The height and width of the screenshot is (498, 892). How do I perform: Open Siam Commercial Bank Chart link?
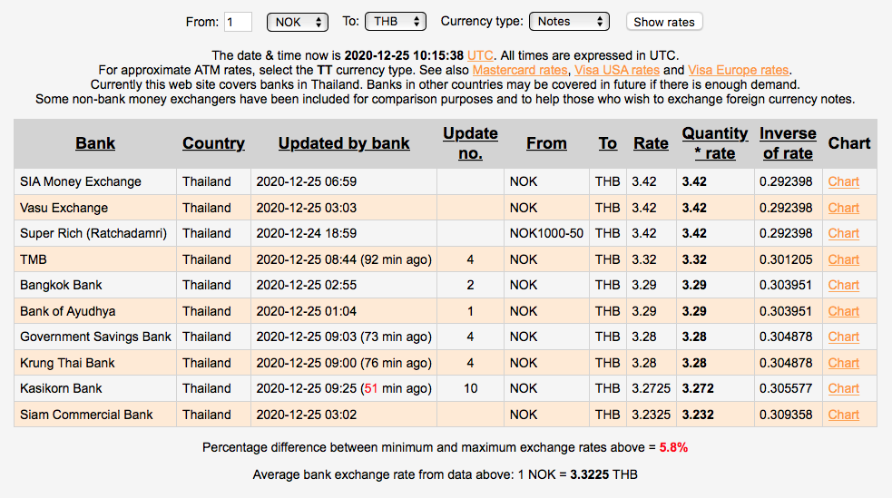843,415
